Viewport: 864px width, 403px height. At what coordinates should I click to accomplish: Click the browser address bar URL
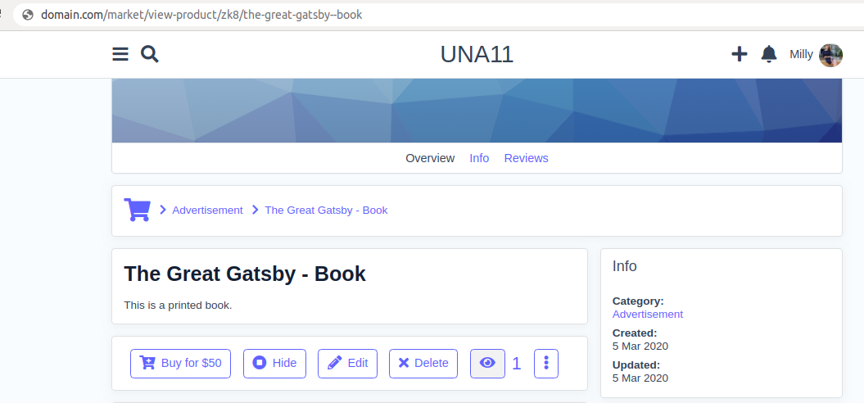(201, 15)
